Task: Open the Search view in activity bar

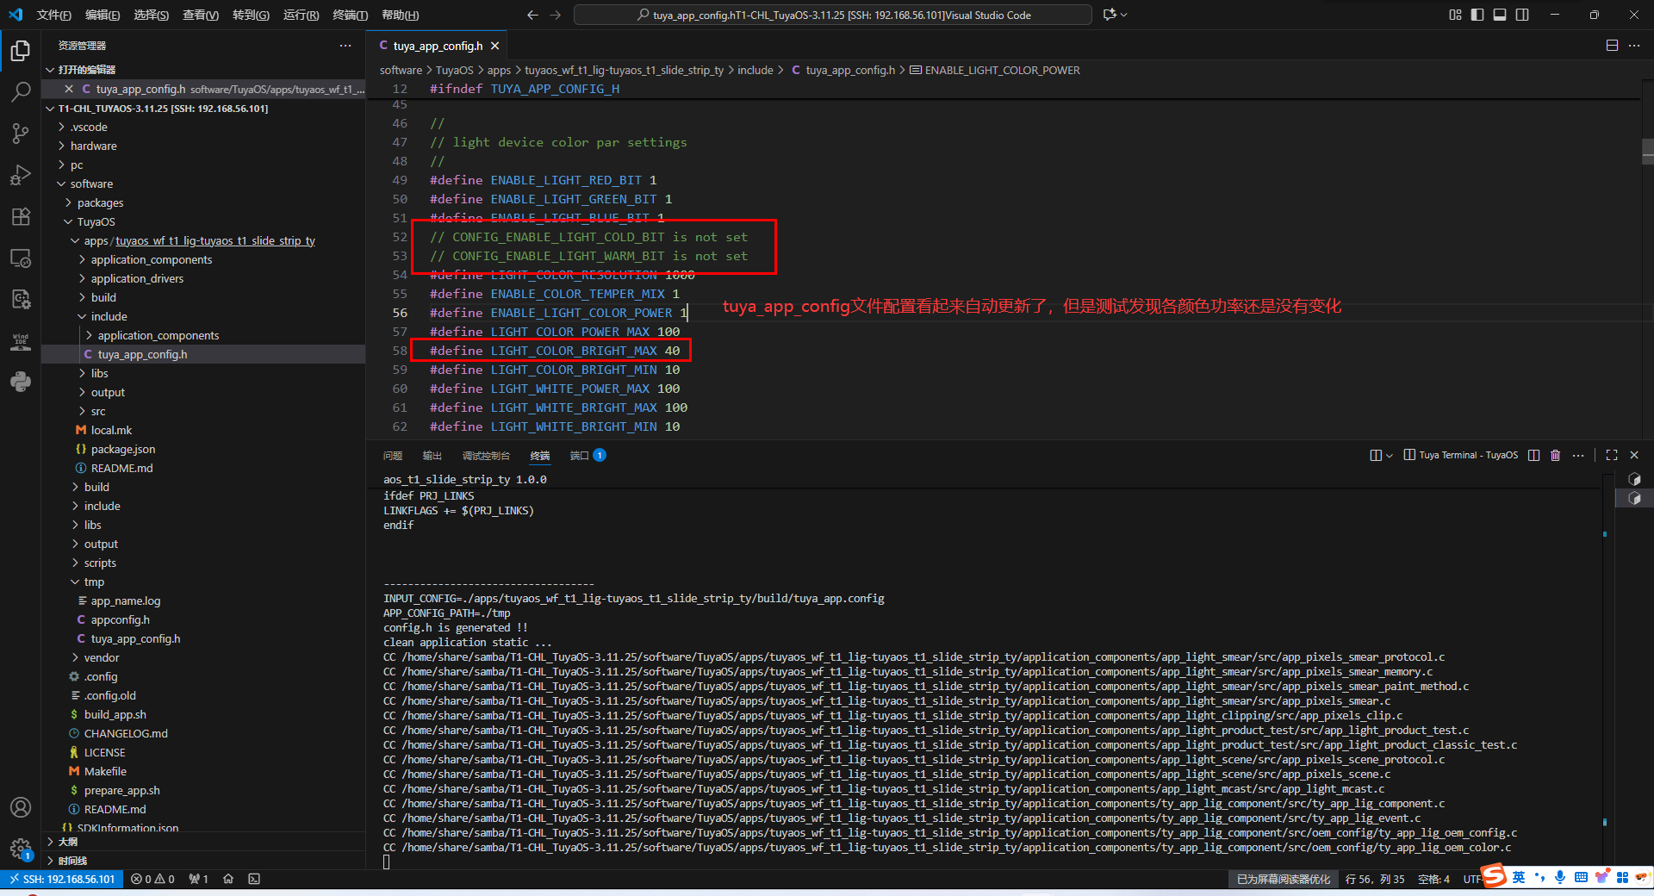Action: click(x=21, y=91)
